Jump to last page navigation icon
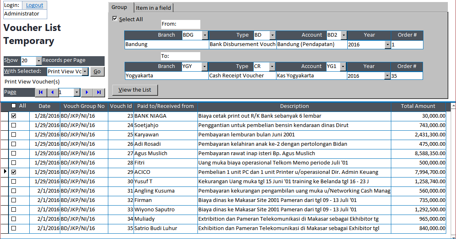The height and width of the screenshot is (239, 456). click(x=99, y=92)
